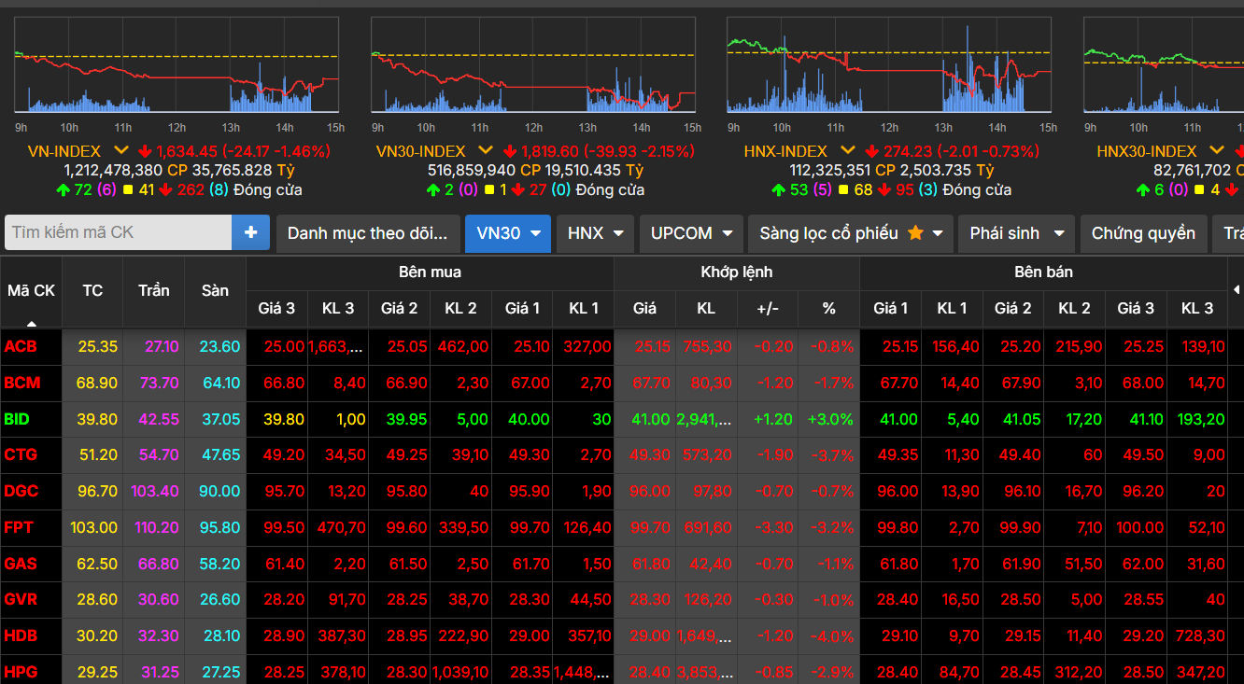Click HDB percent change -4.0%

[833, 635]
